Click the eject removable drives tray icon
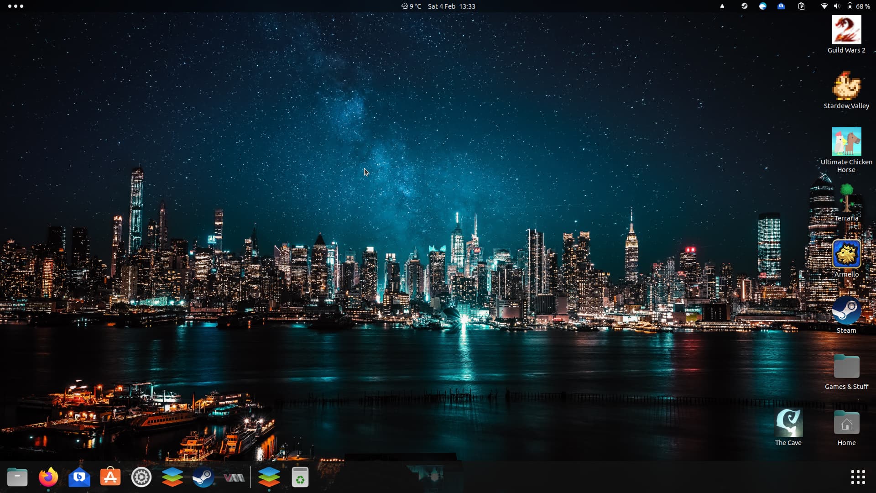Viewport: 876px width, 493px height. (x=722, y=6)
